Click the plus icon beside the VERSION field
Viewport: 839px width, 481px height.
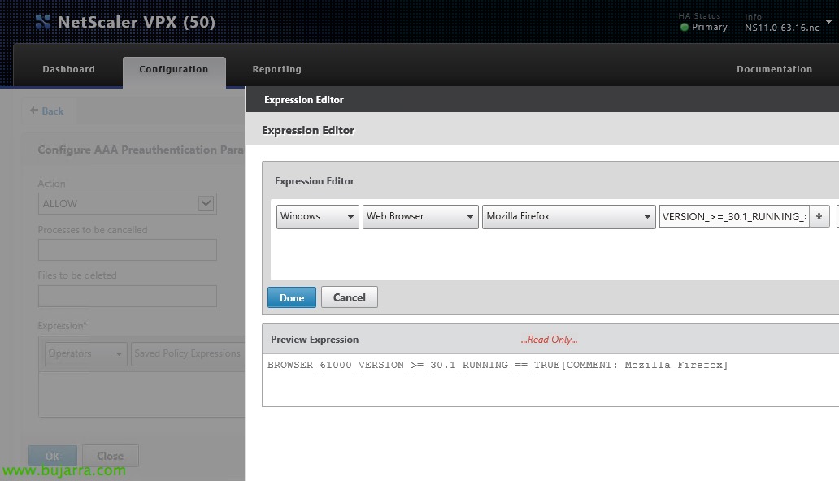click(x=819, y=216)
